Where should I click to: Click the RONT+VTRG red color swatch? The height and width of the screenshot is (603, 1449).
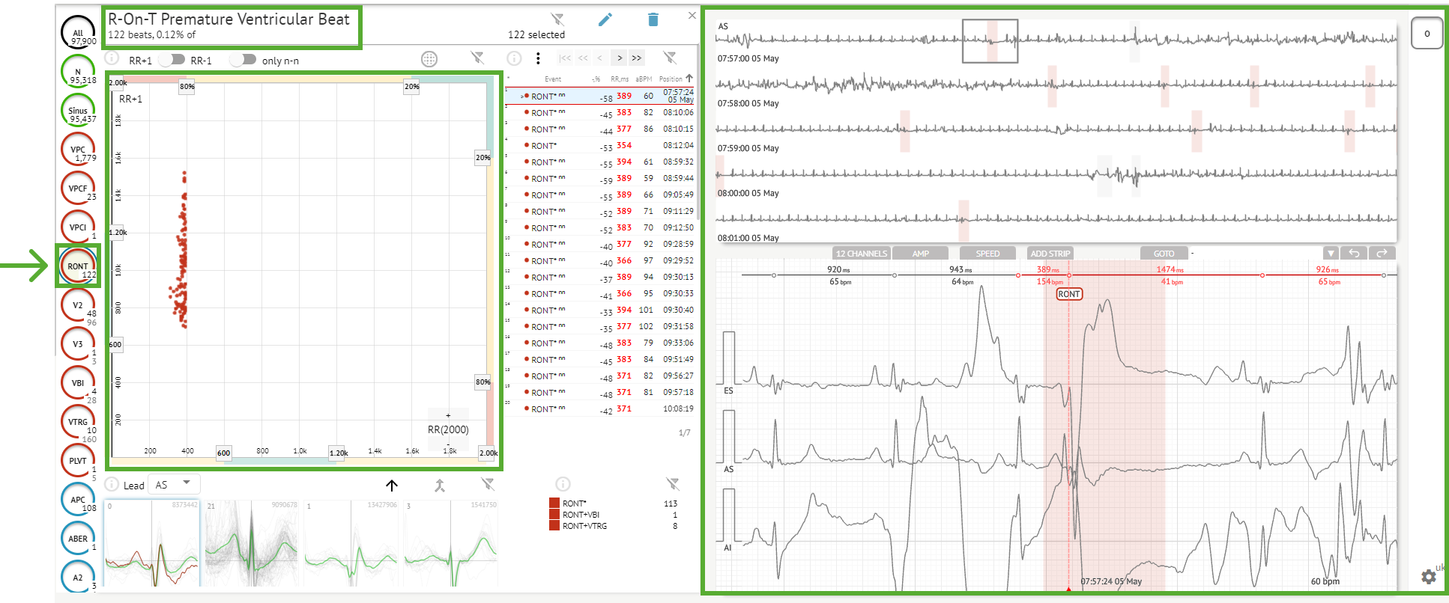554,526
